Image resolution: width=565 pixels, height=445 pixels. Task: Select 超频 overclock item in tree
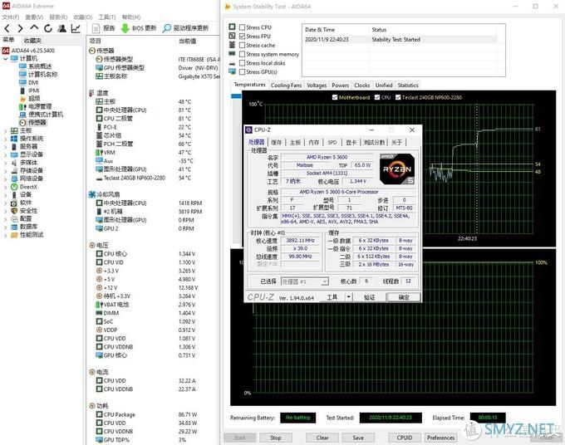[x=30, y=98]
